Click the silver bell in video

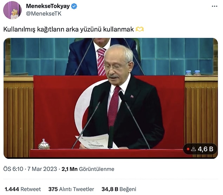(x=44, y=144)
